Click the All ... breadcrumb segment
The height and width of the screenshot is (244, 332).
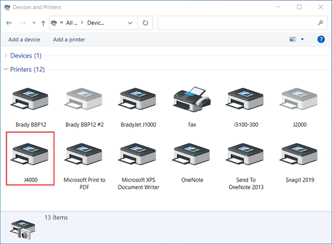click(x=72, y=23)
